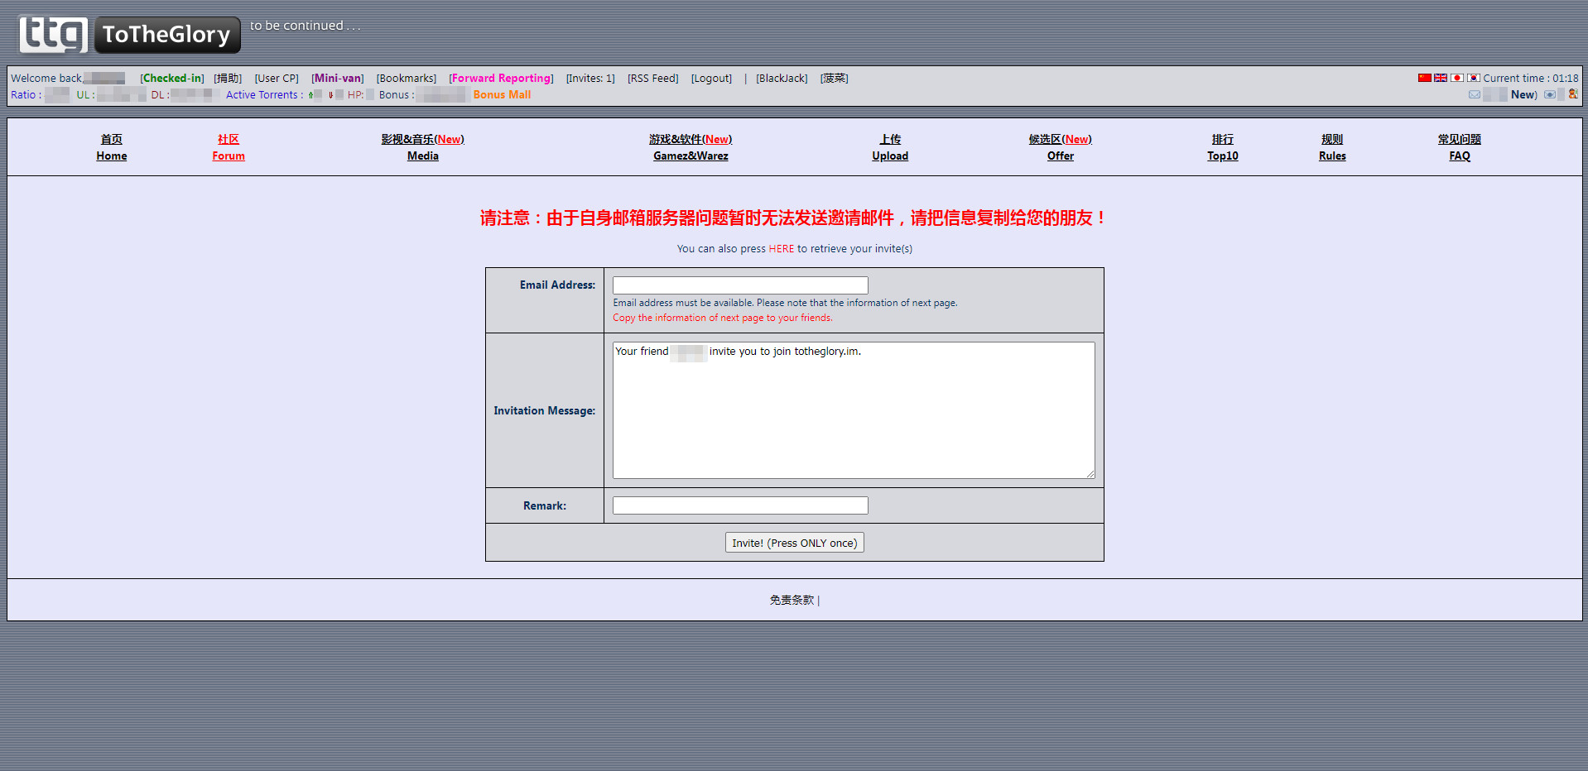Open the Offer section
The height and width of the screenshot is (771, 1588).
tap(1060, 147)
